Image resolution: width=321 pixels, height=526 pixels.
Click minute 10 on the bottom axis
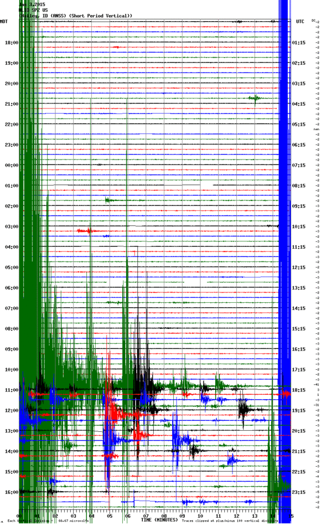(200, 516)
